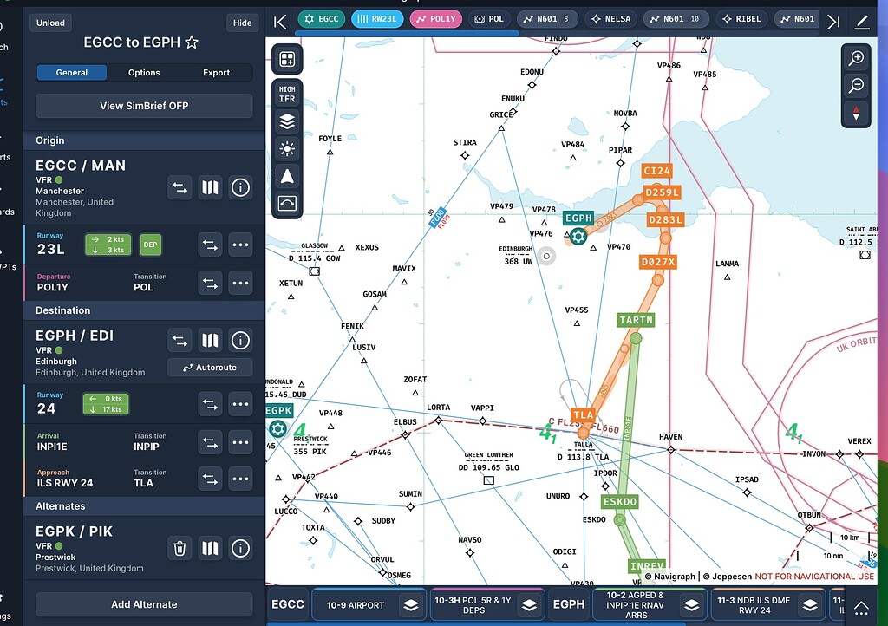Click the split-view grid icon above HIGH IFR
Screen dimensions: 888x626
[x=286, y=59]
